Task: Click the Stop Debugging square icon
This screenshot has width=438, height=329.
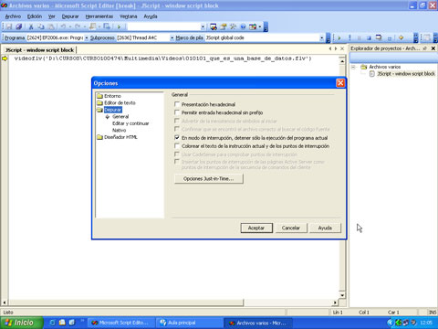Action: (369, 37)
